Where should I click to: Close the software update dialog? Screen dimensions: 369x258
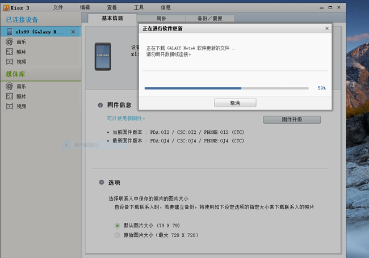(327, 28)
